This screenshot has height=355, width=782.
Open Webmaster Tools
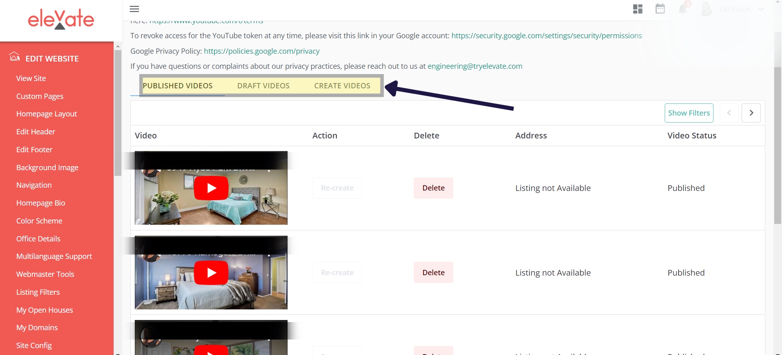point(45,274)
